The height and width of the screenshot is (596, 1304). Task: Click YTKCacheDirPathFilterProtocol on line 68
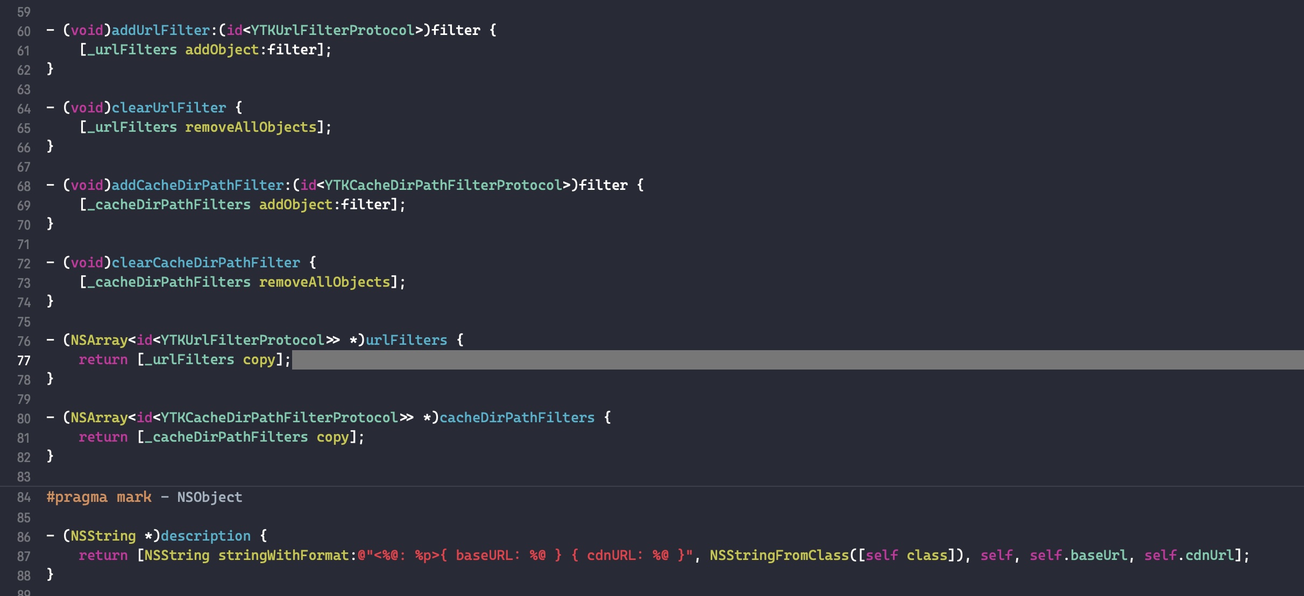coord(443,185)
